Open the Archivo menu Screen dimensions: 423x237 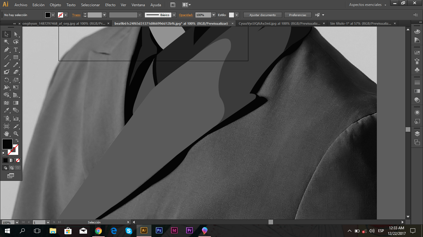click(21, 5)
